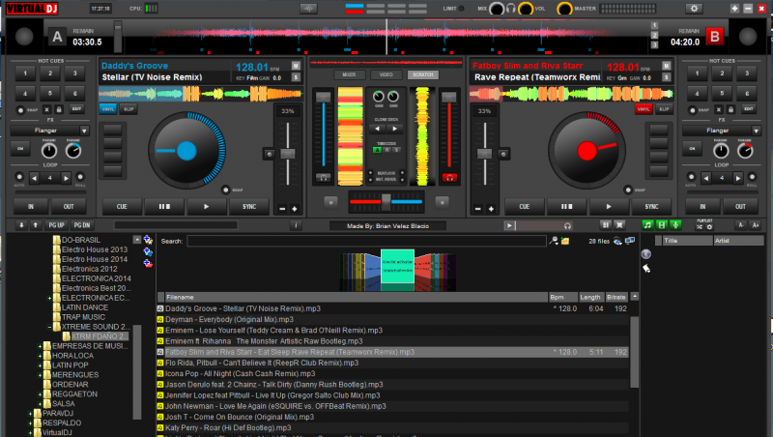The height and width of the screenshot is (437, 773).
Task: Click the A+ increase font size button
Action: coord(756,225)
